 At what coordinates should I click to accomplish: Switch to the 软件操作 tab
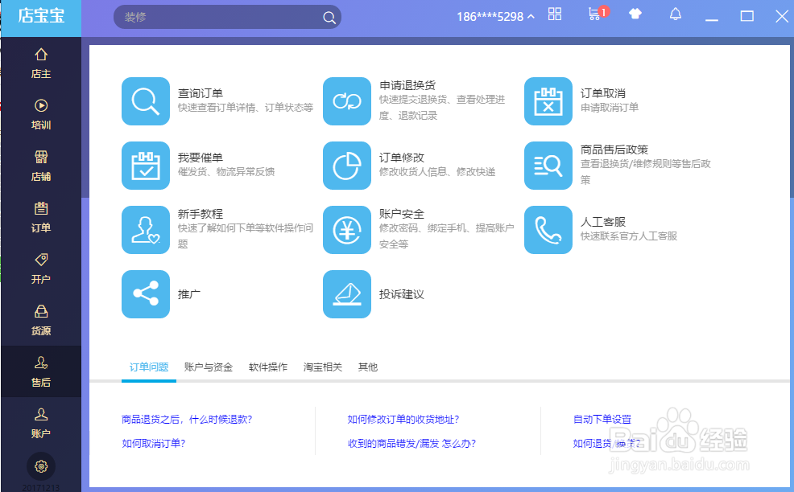(268, 367)
